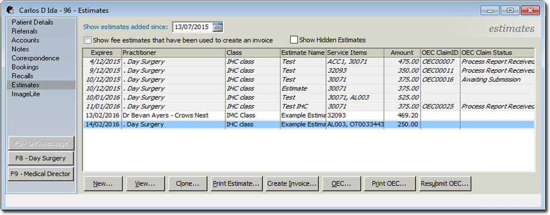Open the calendar date picker icon
550x215 pixels.
217,27
